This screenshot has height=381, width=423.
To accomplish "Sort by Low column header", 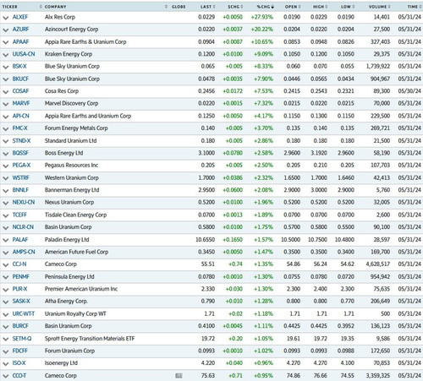I will [348, 7].
